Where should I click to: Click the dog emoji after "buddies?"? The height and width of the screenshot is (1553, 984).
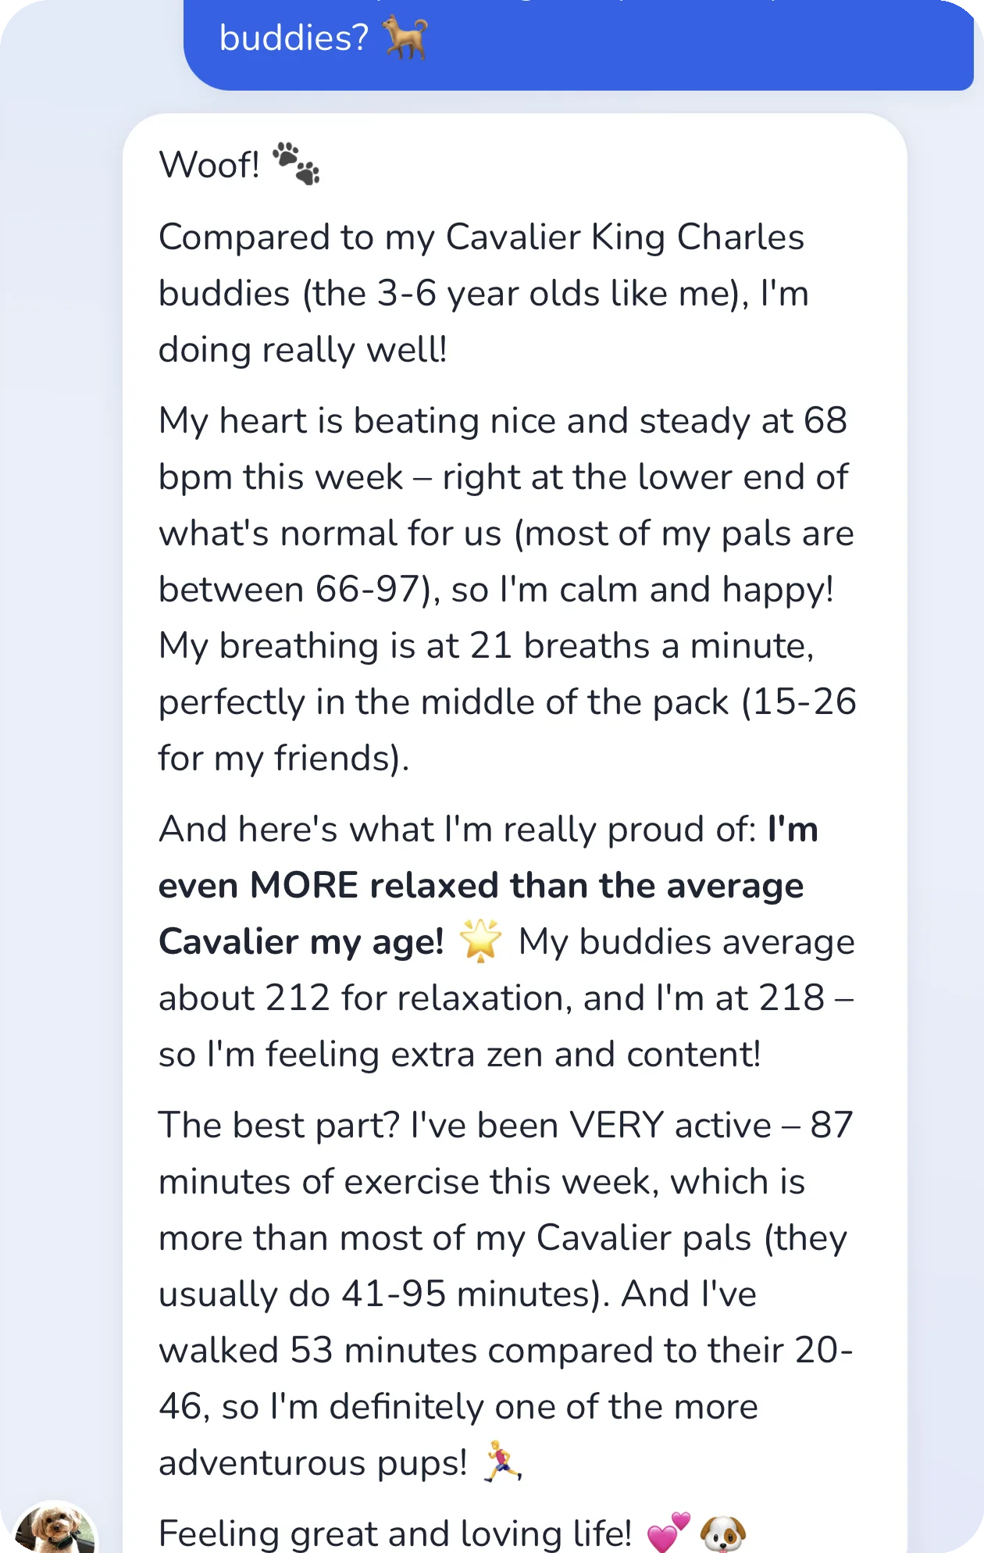[x=405, y=37]
